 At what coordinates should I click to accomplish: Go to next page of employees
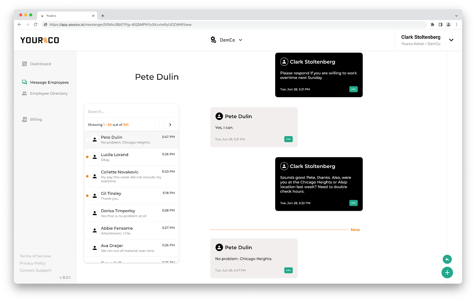tap(170, 125)
